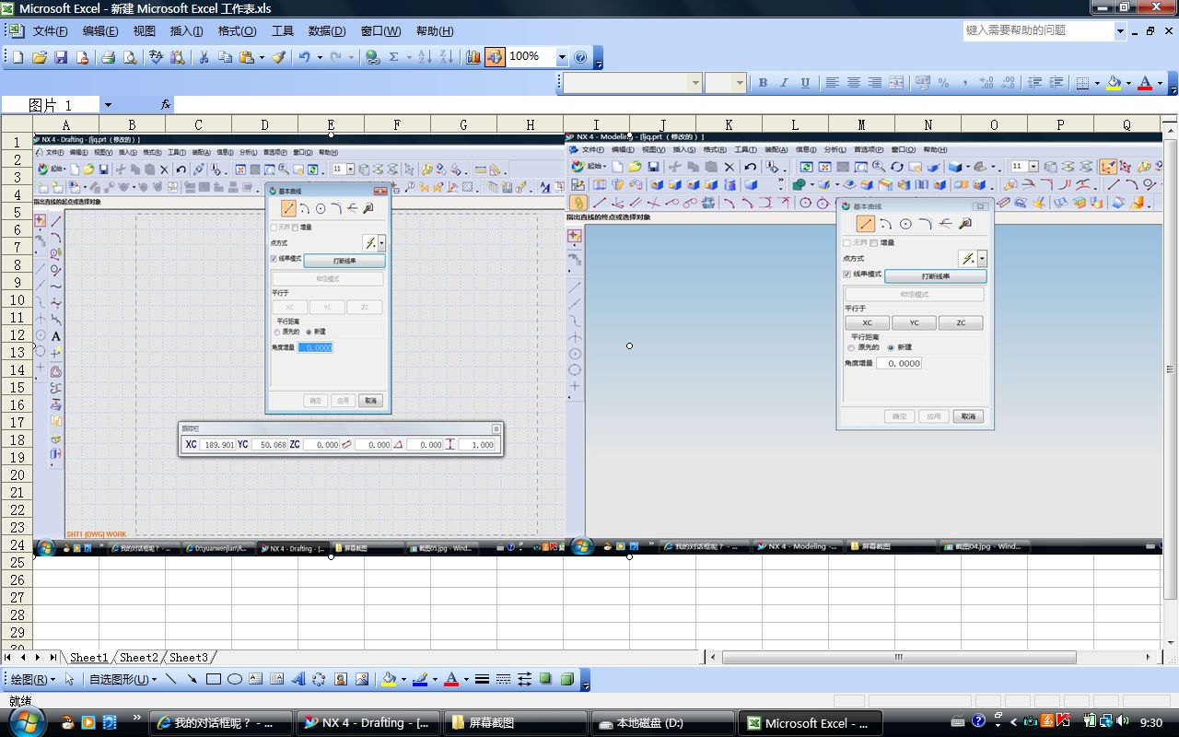Screen dimensions: 1179x737
Task: Toggle underline formatting
Action: [x=805, y=83]
